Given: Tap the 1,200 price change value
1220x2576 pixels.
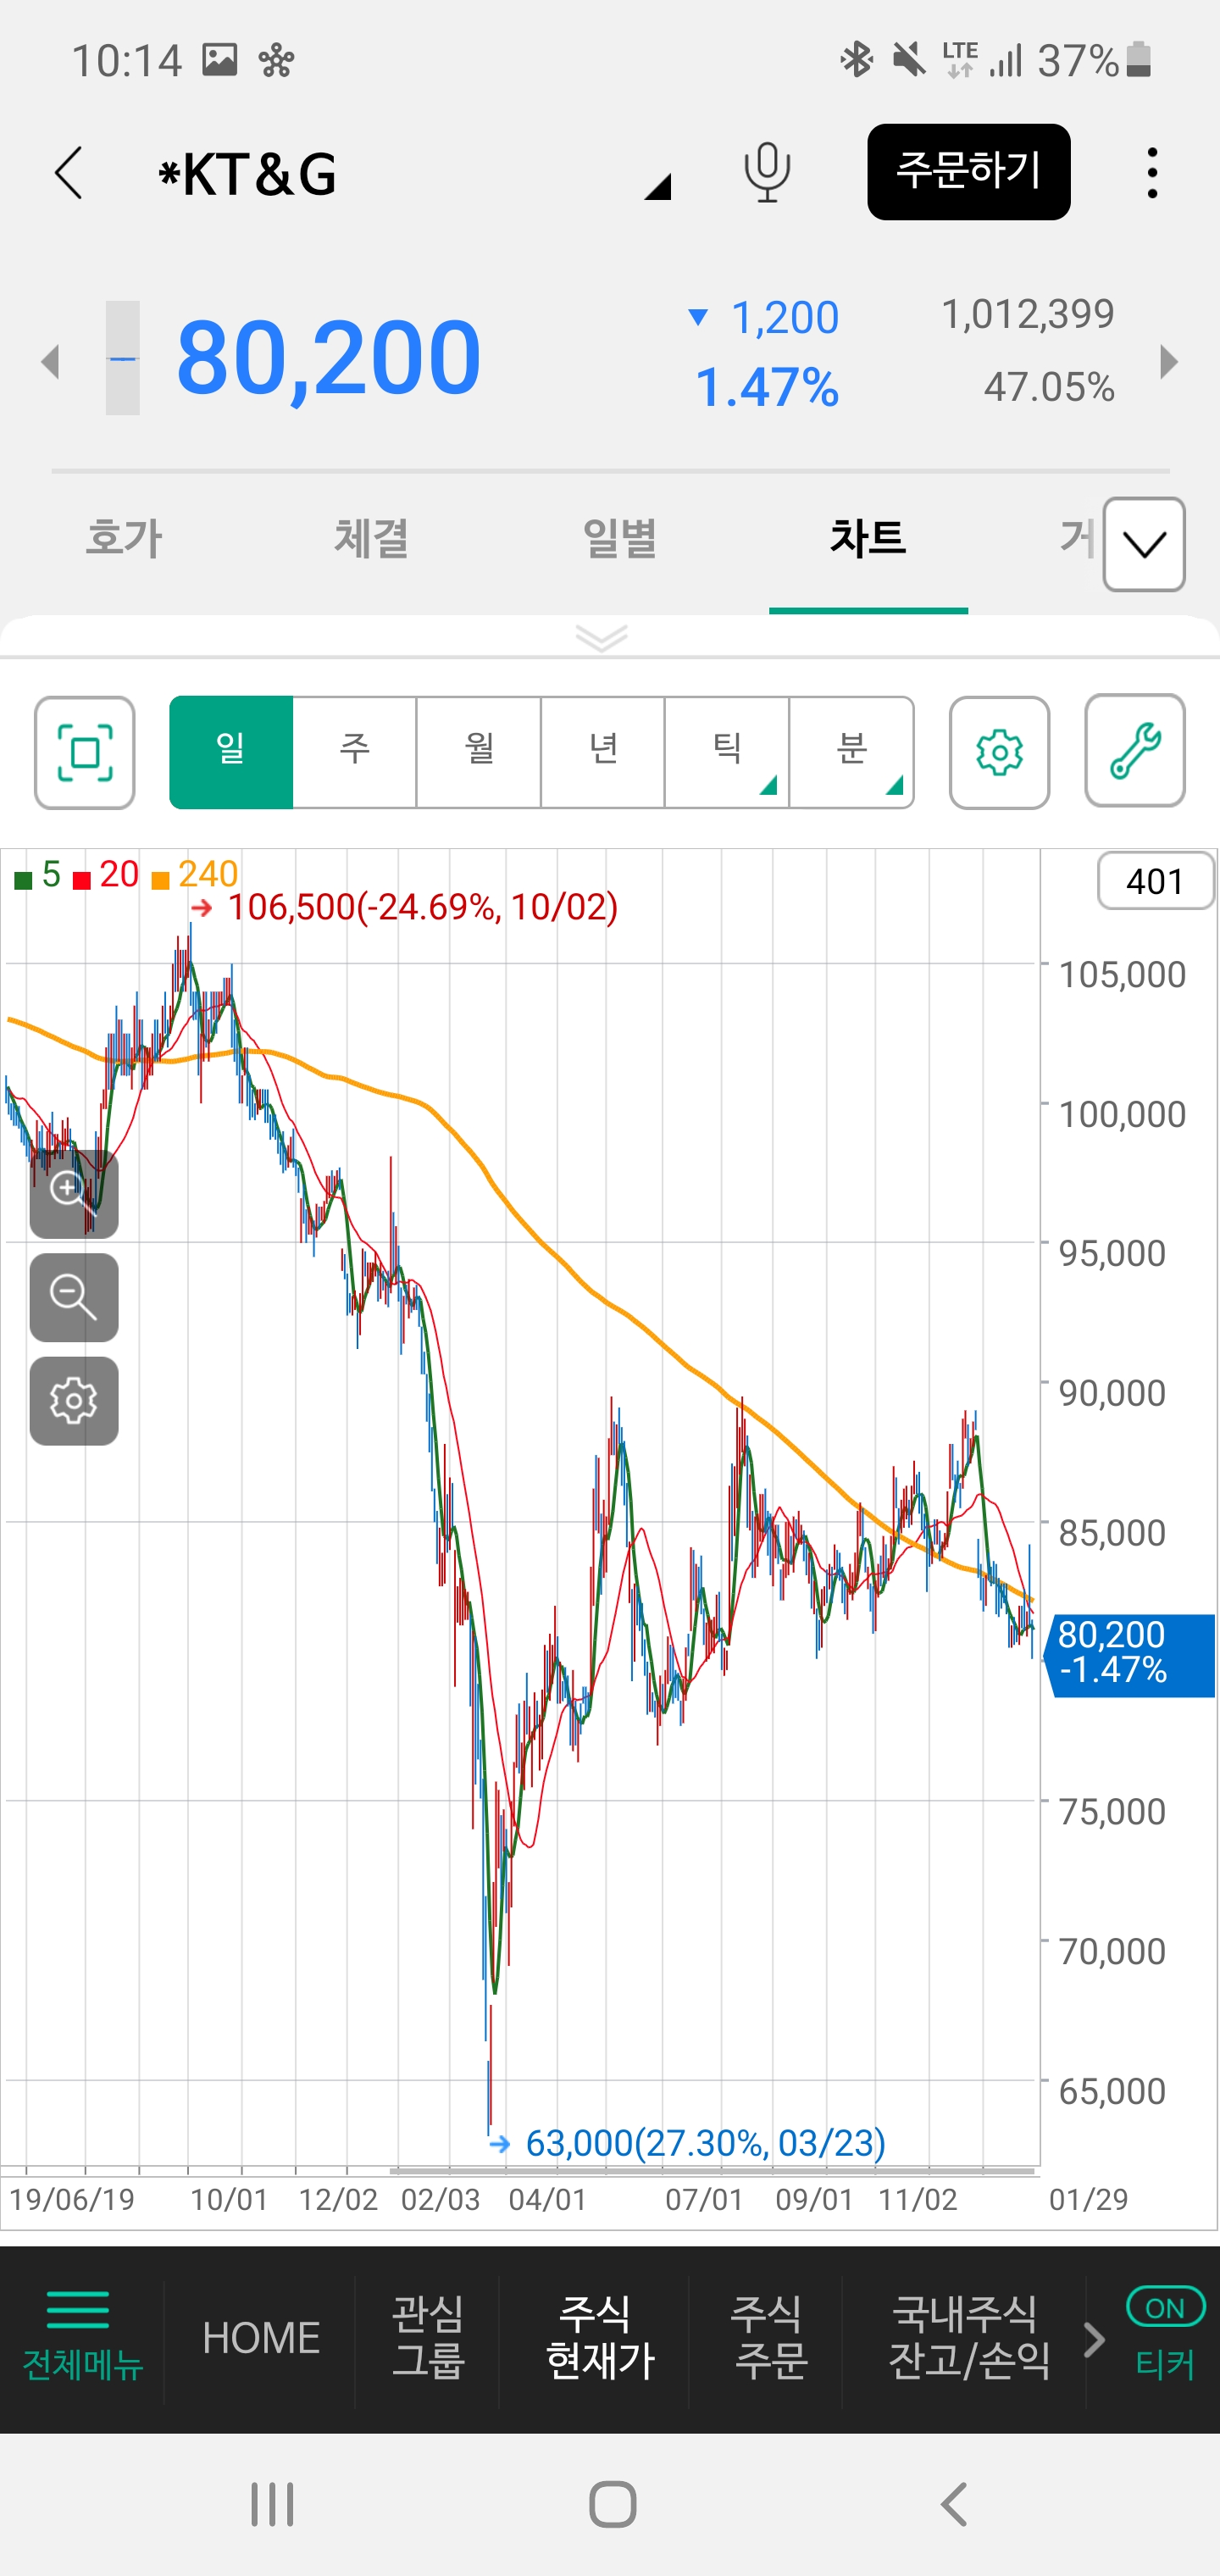Looking at the screenshot, I should tap(784, 318).
